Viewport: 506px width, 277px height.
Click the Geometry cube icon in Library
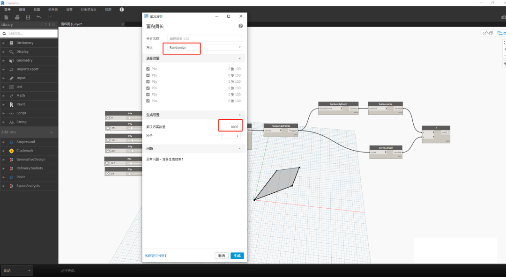[11, 61]
